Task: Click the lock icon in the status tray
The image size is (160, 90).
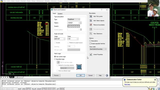Action: pos(151,89)
